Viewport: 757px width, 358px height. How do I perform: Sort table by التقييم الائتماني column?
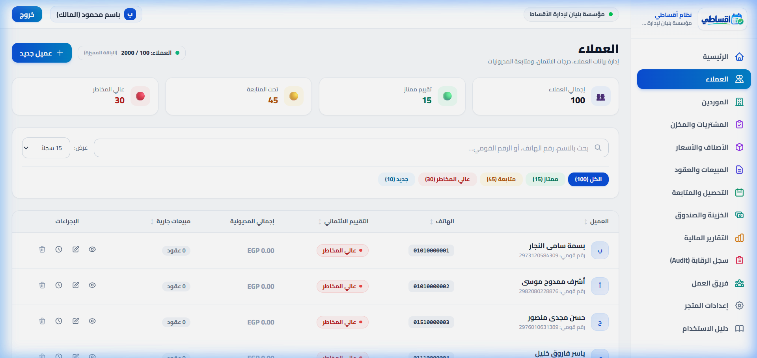343,221
